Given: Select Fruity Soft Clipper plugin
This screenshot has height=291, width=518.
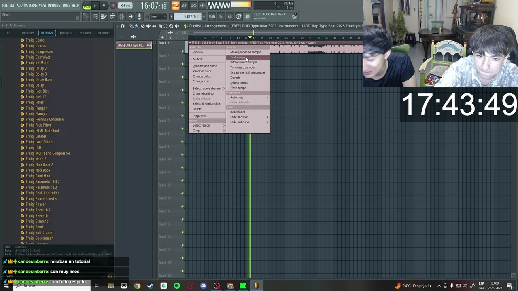Looking at the screenshot, I should pos(39,232).
